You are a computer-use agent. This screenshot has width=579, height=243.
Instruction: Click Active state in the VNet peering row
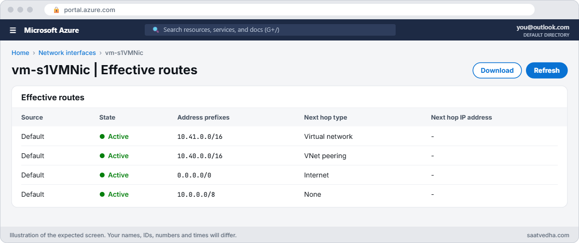tap(114, 156)
